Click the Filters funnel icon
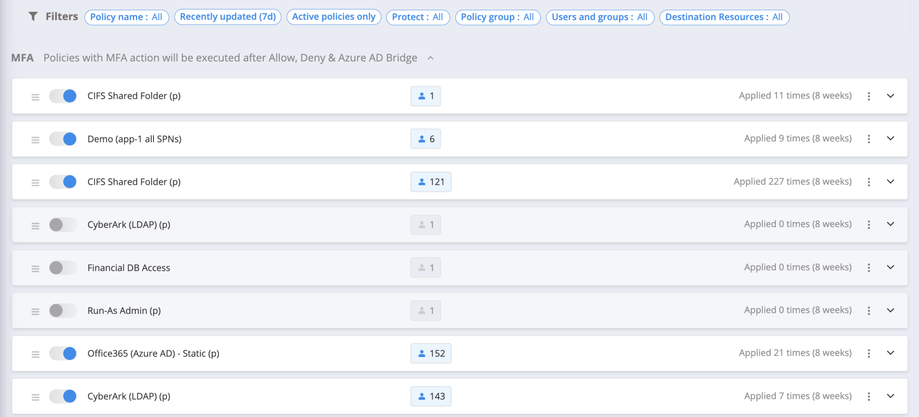Viewport: 919px width, 417px height. pos(33,17)
